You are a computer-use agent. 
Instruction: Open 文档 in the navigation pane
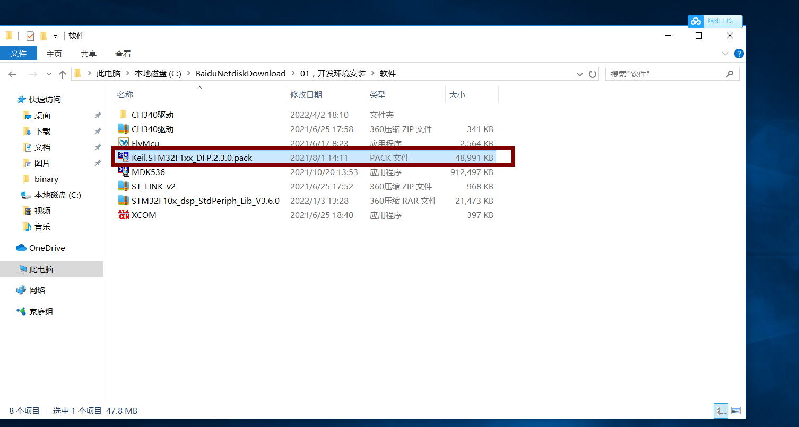pos(42,147)
